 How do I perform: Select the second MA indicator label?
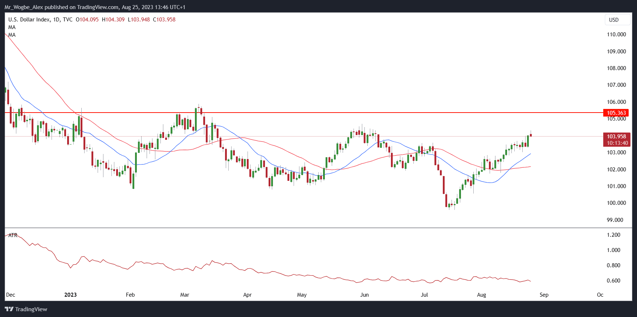(x=12, y=35)
